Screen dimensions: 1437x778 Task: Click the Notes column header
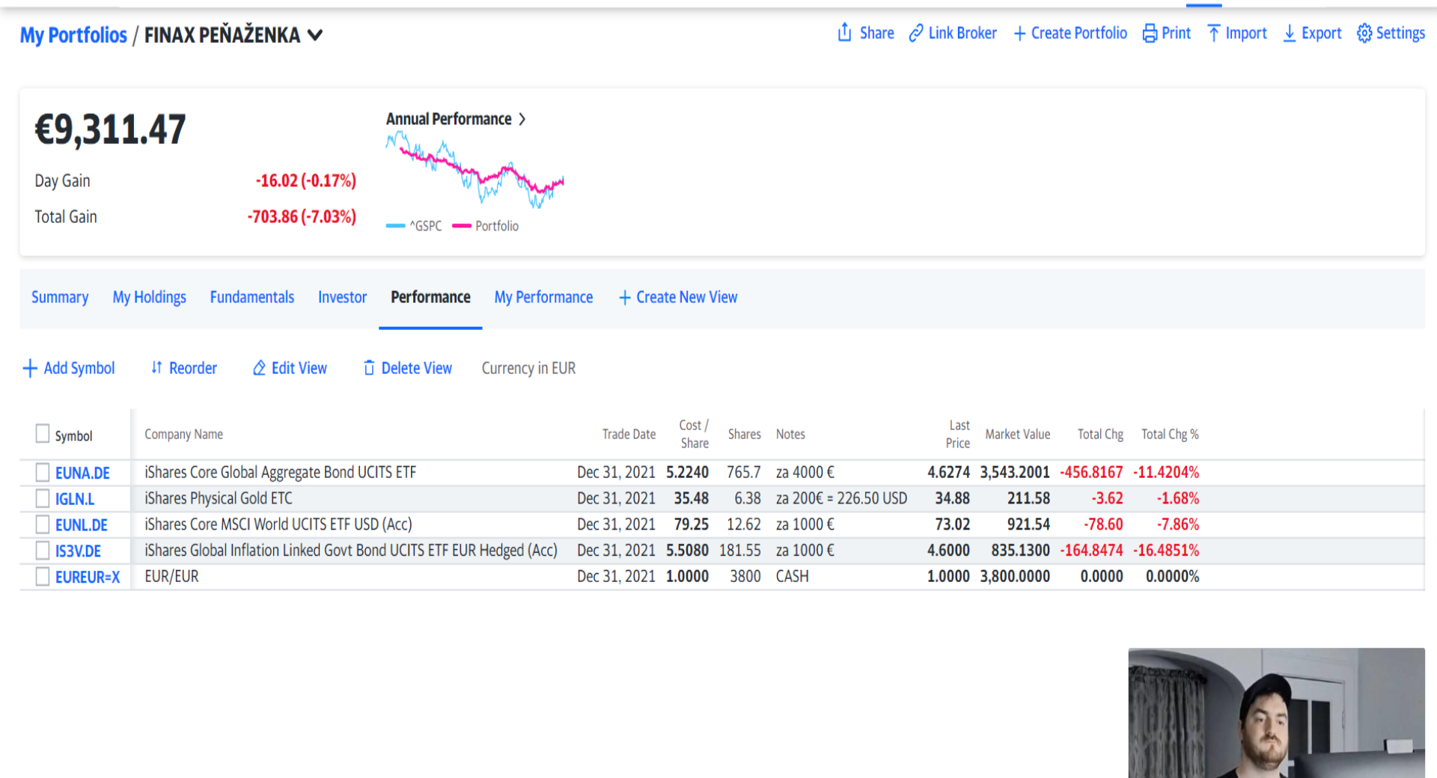click(x=790, y=435)
